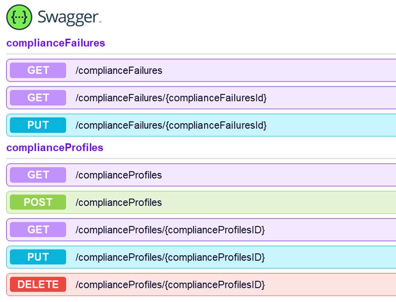
Task: Click the PUT badge on /complianceProfiles/{complianceProfilesID}
Action: [x=37, y=257]
